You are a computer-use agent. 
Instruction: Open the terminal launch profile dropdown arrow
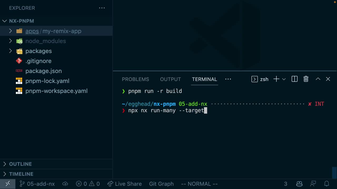(284, 79)
